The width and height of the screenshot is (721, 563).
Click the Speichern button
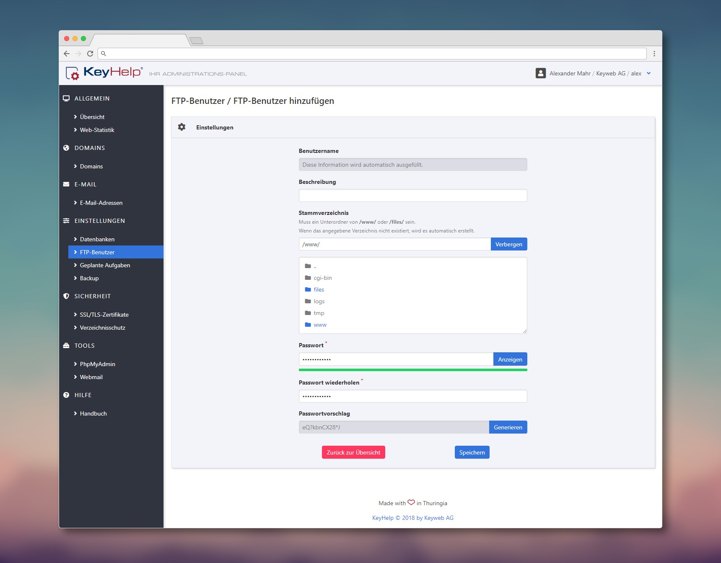point(472,452)
